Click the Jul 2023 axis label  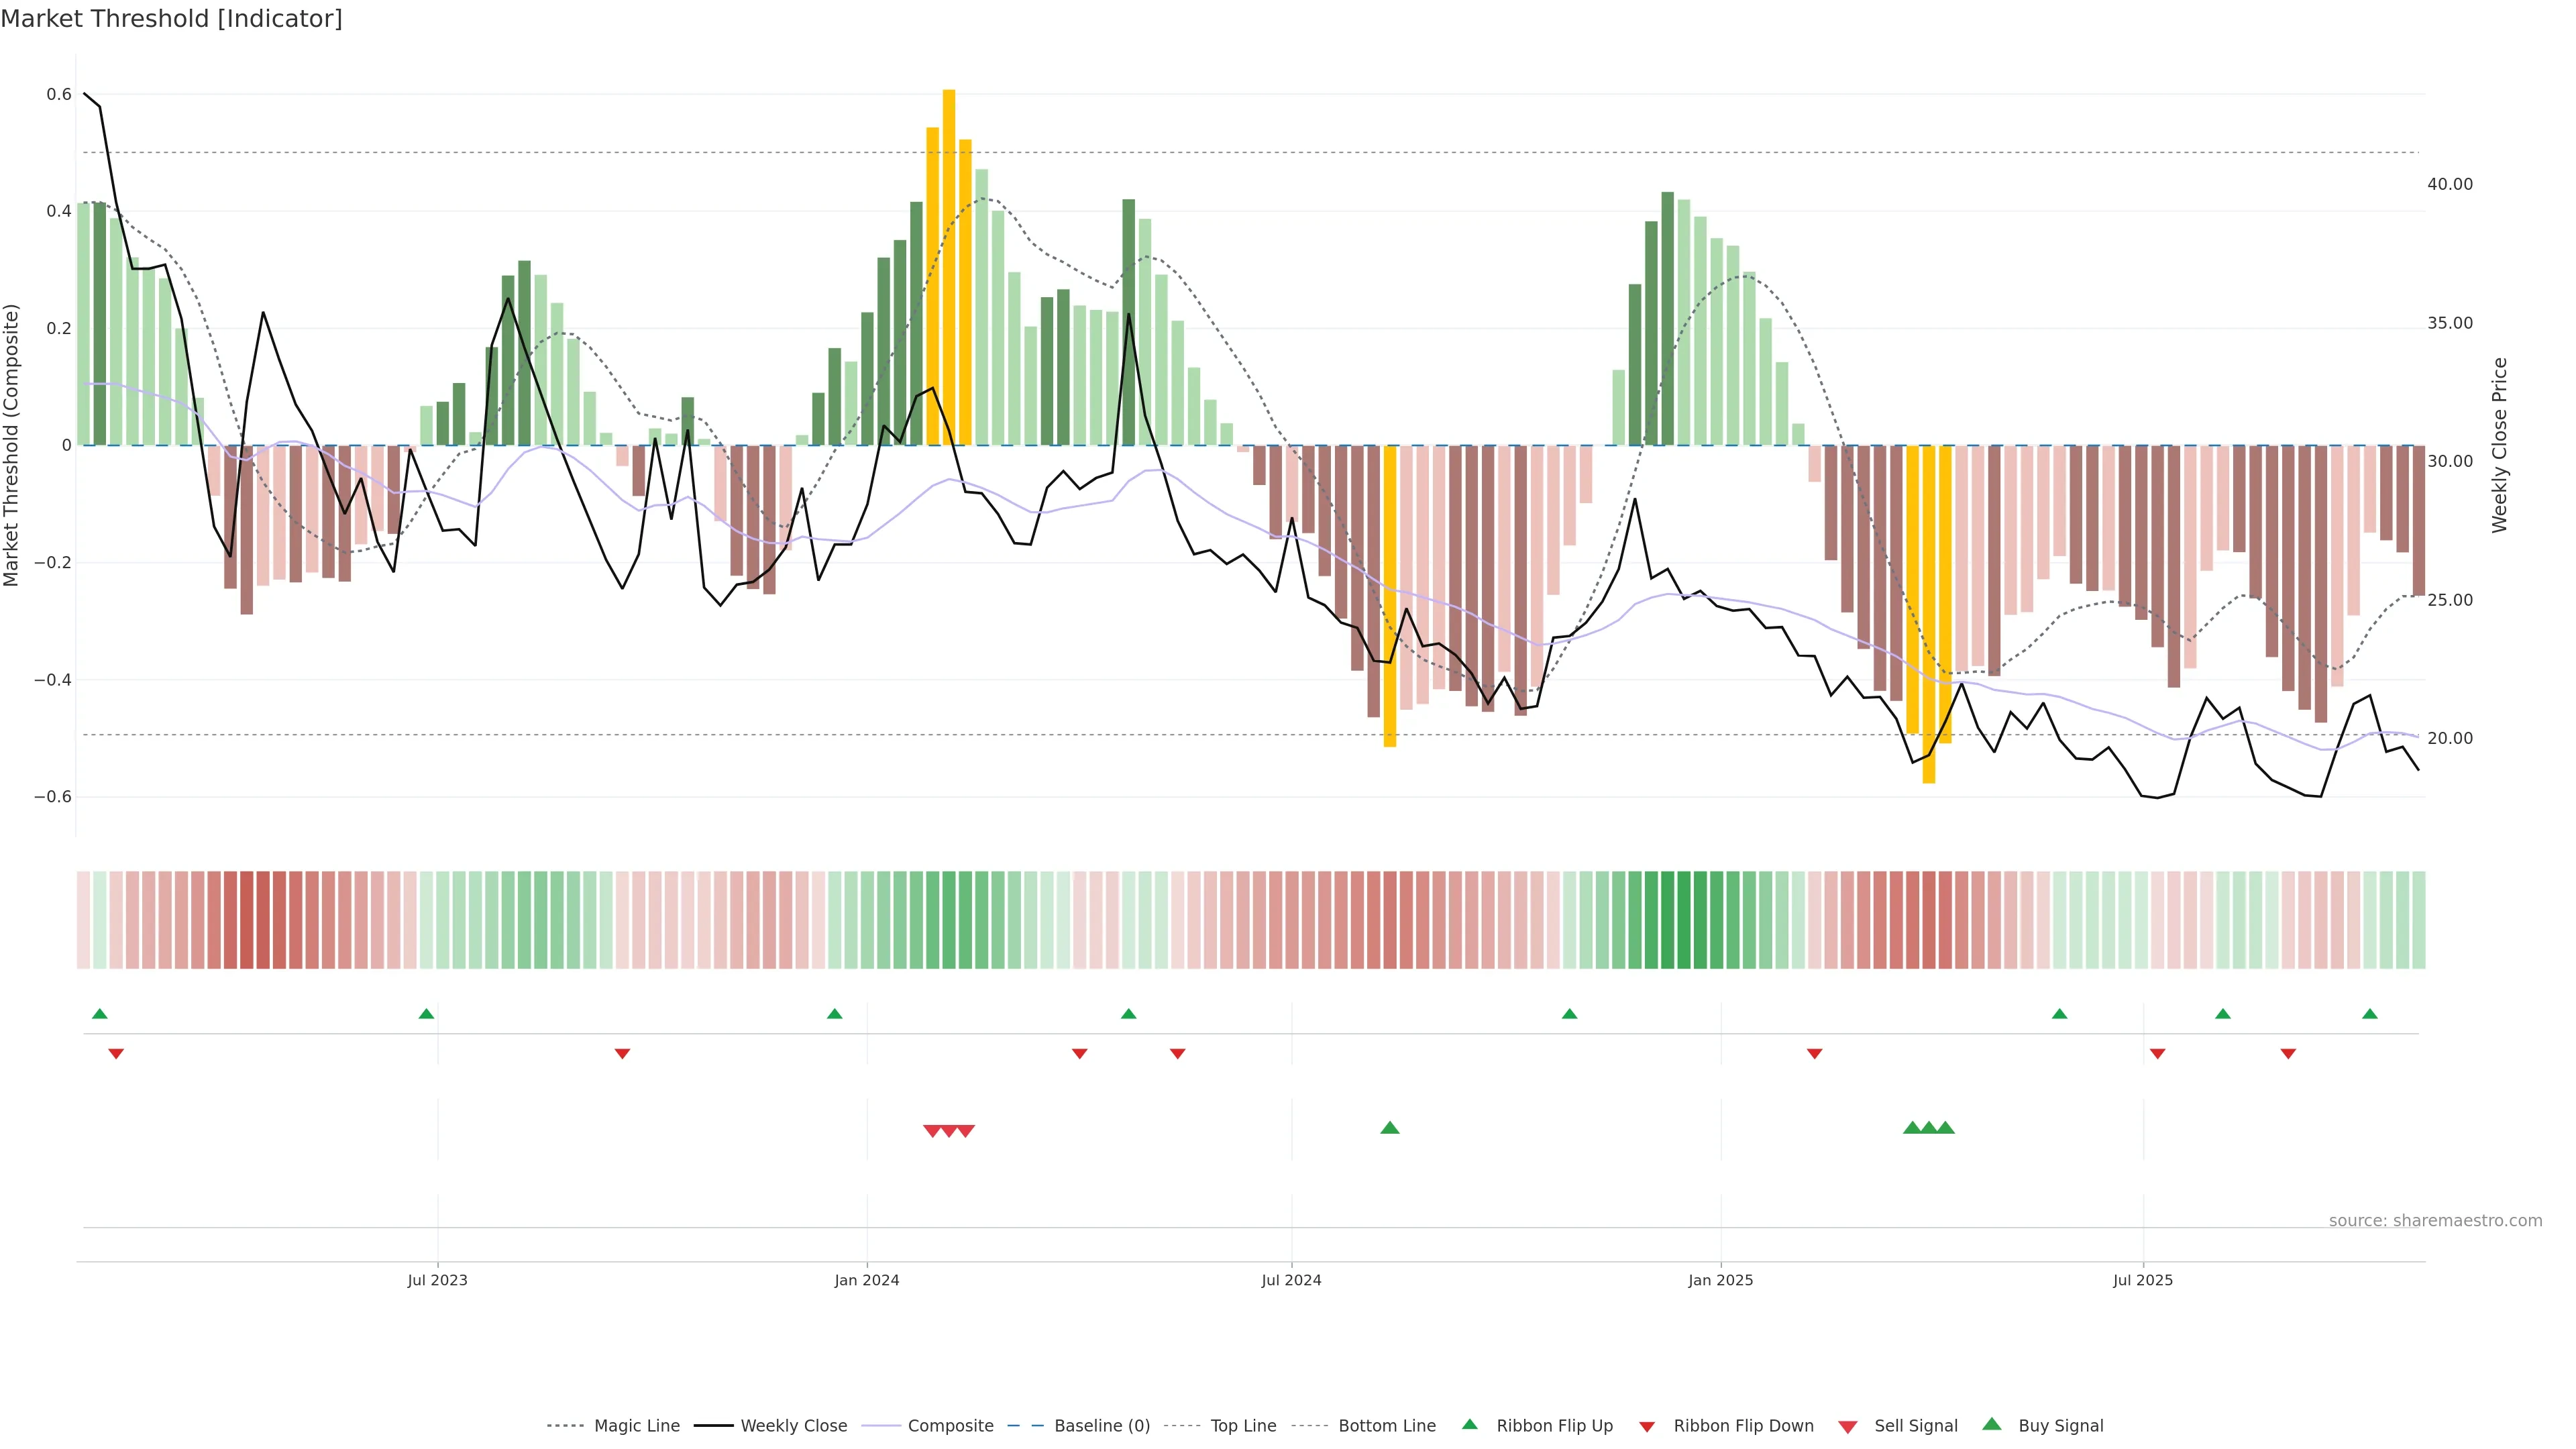tap(437, 1281)
